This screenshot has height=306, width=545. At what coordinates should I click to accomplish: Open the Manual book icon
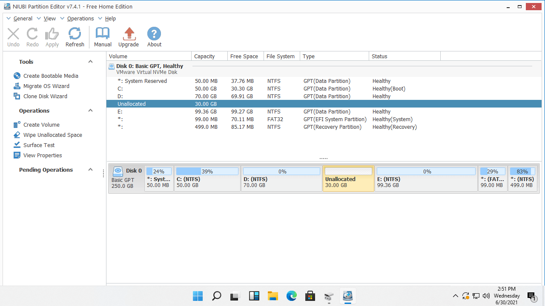(x=103, y=37)
